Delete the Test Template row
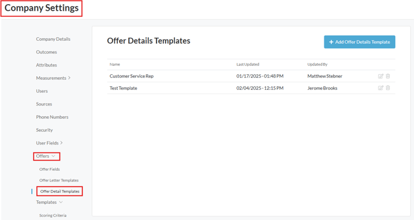The height and width of the screenshot is (220, 414). pos(388,88)
